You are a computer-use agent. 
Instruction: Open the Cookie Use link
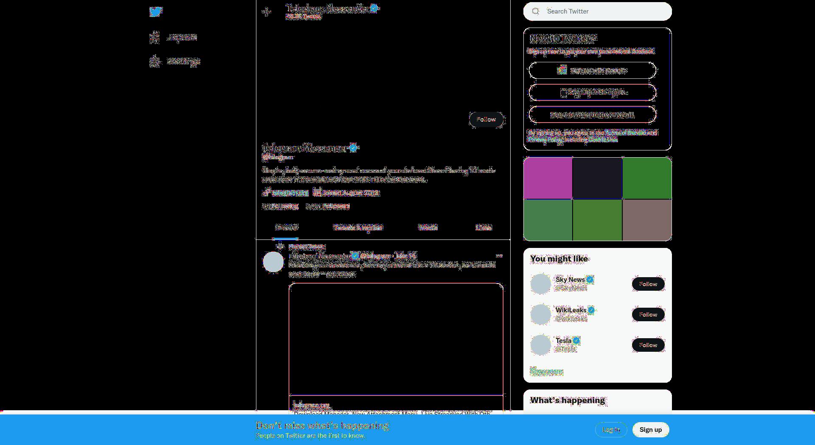coord(603,139)
